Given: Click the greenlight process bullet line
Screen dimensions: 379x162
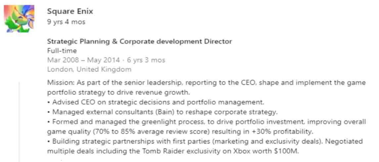Looking at the screenshot, I should click(207, 122).
